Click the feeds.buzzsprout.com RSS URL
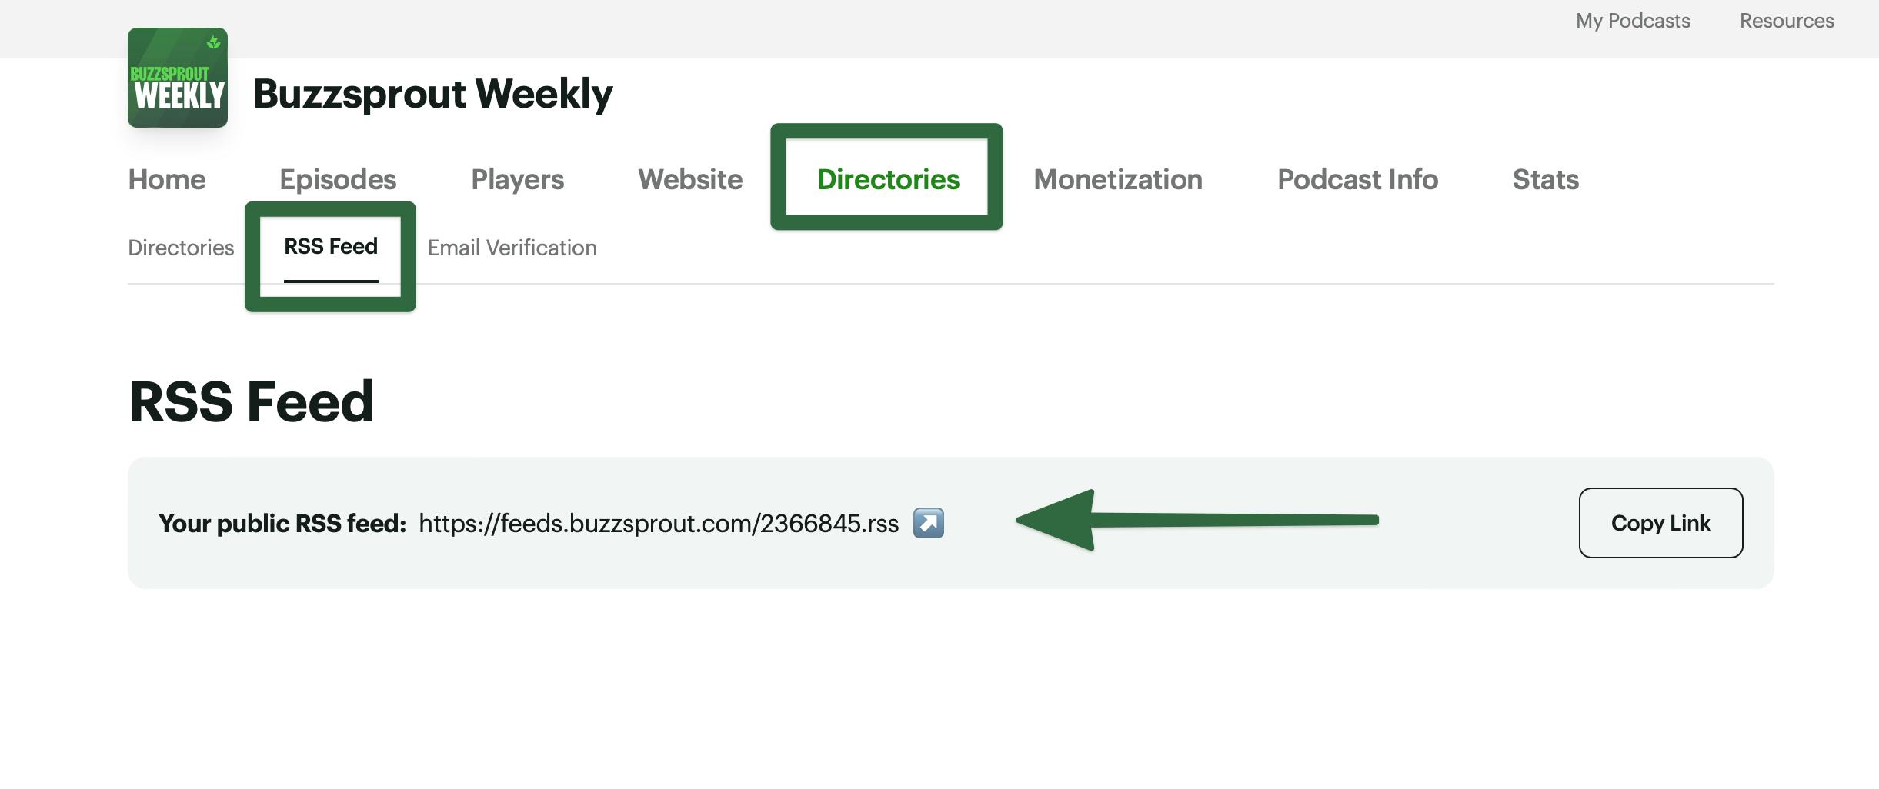 (659, 524)
